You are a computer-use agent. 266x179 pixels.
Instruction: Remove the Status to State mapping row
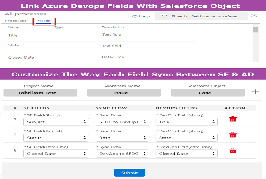pyautogui.click(x=233, y=135)
